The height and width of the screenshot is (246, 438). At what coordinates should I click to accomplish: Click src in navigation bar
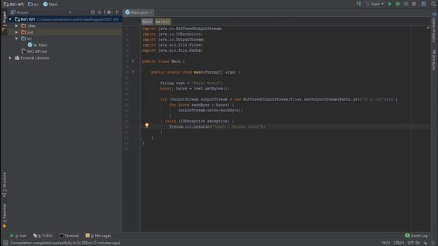click(34, 4)
